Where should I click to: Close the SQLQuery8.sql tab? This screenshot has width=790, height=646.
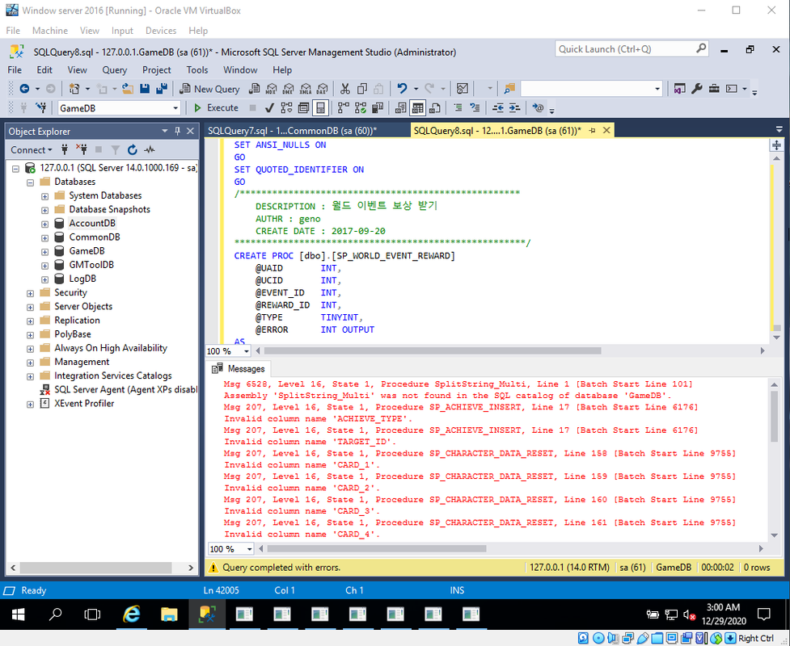(x=606, y=131)
